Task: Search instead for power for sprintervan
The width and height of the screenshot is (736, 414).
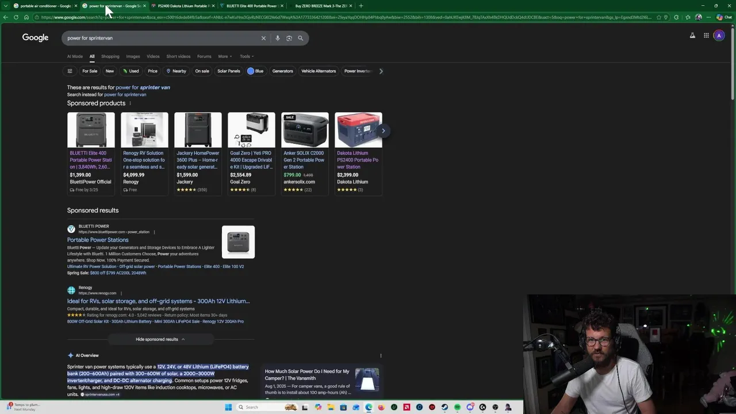Action: (x=125, y=94)
